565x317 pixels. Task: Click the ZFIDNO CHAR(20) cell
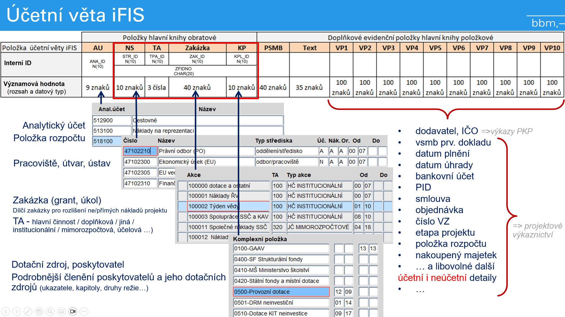[x=185, y=71]
